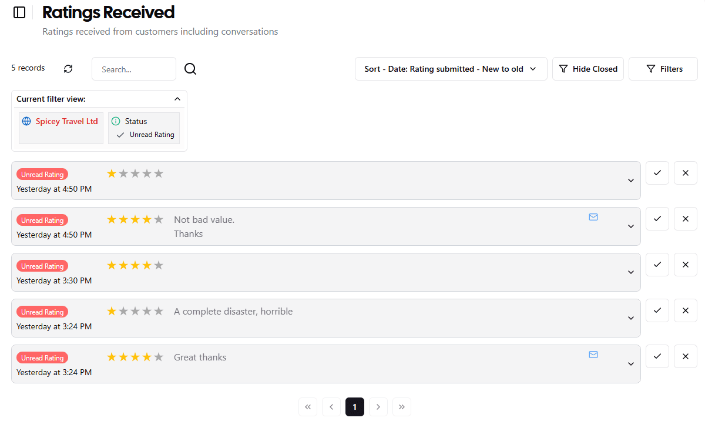Collapse the Current filter view panel

(177, 99)
